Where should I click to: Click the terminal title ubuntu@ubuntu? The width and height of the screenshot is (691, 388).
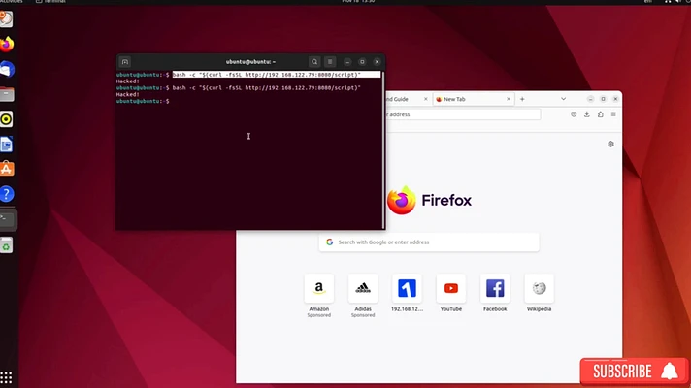coord(250,62)
